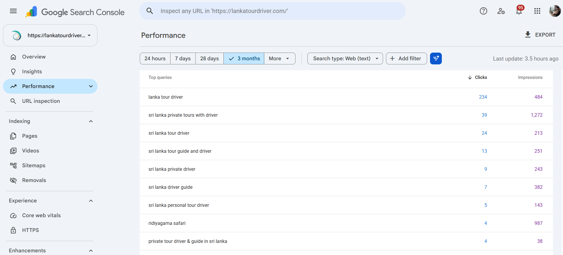Open 'sri lanka personal tour driver' query
Viewport: 563px width, 255px height.
click(x=346, y=205)
